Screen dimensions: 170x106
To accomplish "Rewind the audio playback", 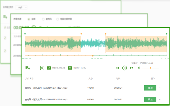I will pyautogui.click(x=117, y=68).
